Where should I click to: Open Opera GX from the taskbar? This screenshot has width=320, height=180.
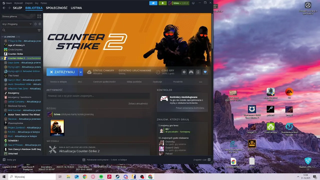pyautogui.click(x=93, y=177)
